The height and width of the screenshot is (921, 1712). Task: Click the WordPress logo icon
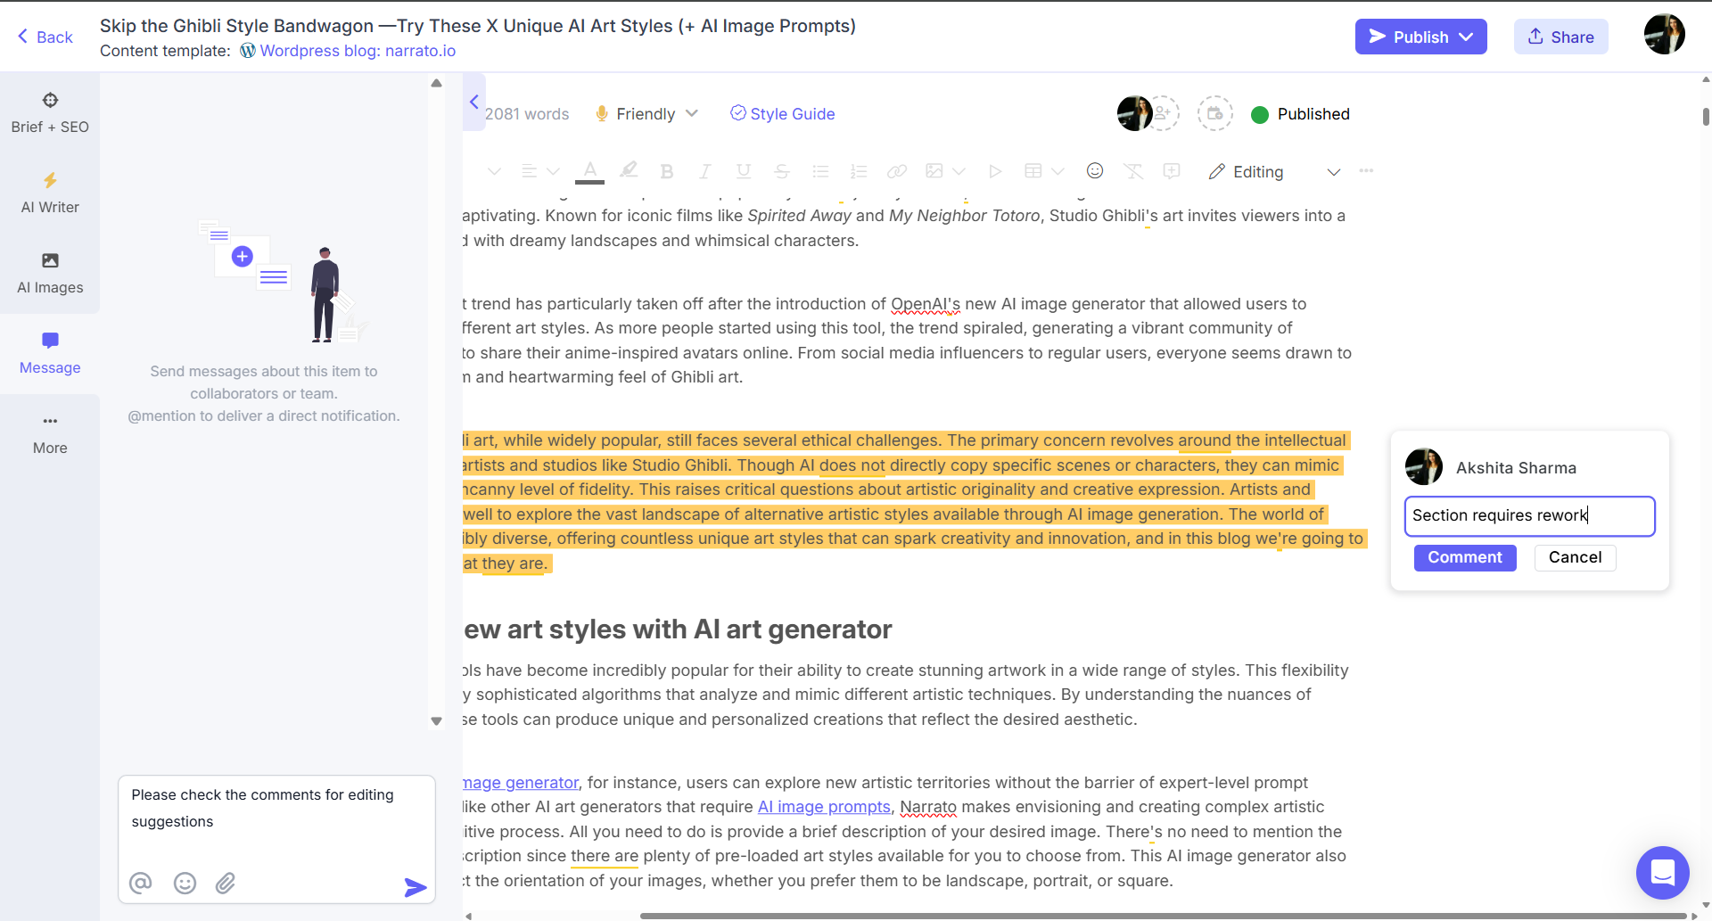click(x=248, y=51)
